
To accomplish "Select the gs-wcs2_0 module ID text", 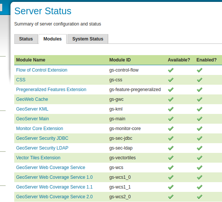I will click(x=120, y=197).
